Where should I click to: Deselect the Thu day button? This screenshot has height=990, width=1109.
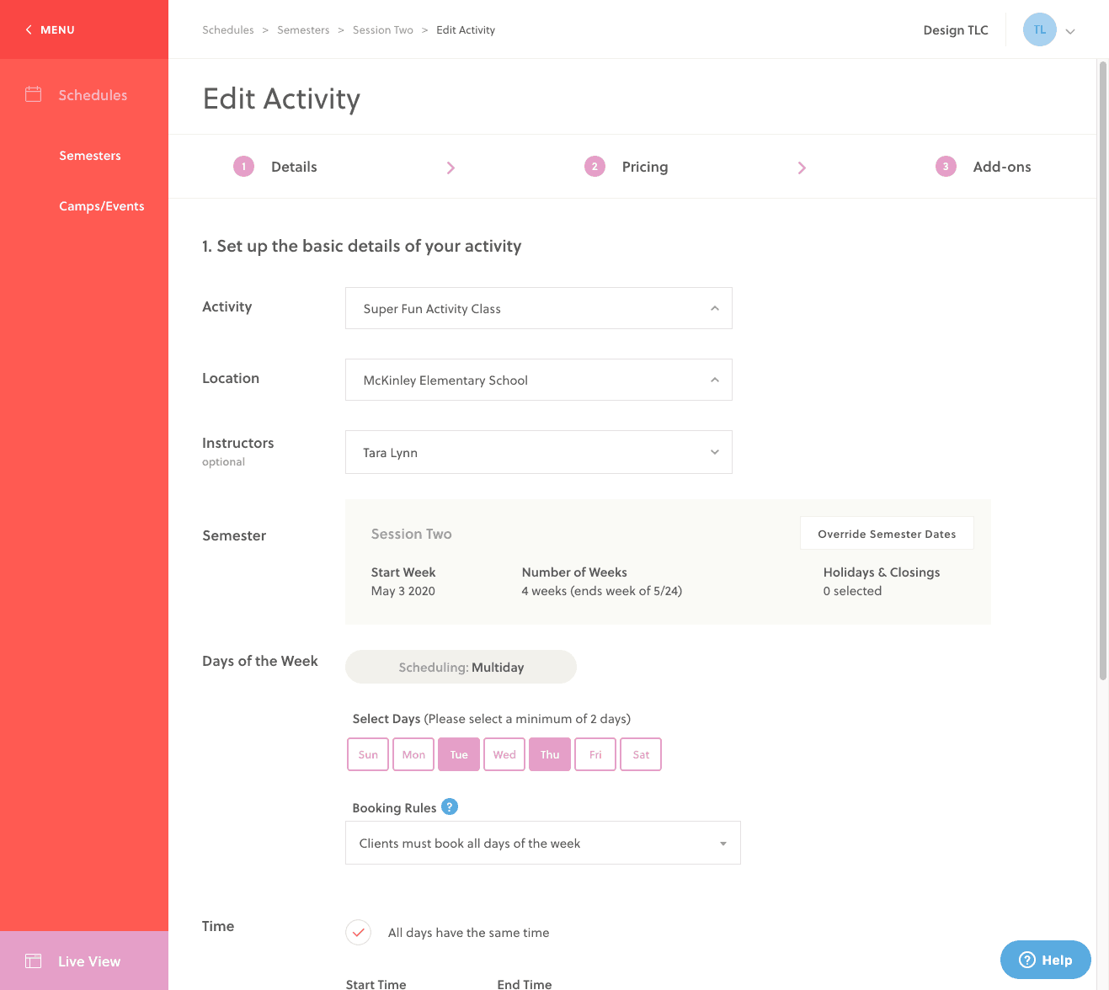549,754
